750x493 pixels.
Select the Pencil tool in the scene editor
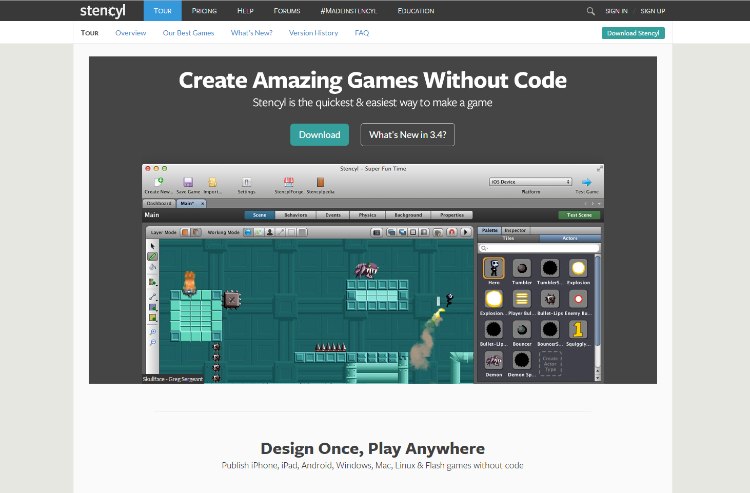[x=152, y=256]
